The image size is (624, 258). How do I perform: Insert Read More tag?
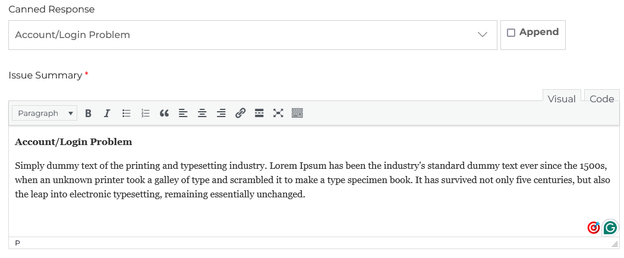coord(259,113)
